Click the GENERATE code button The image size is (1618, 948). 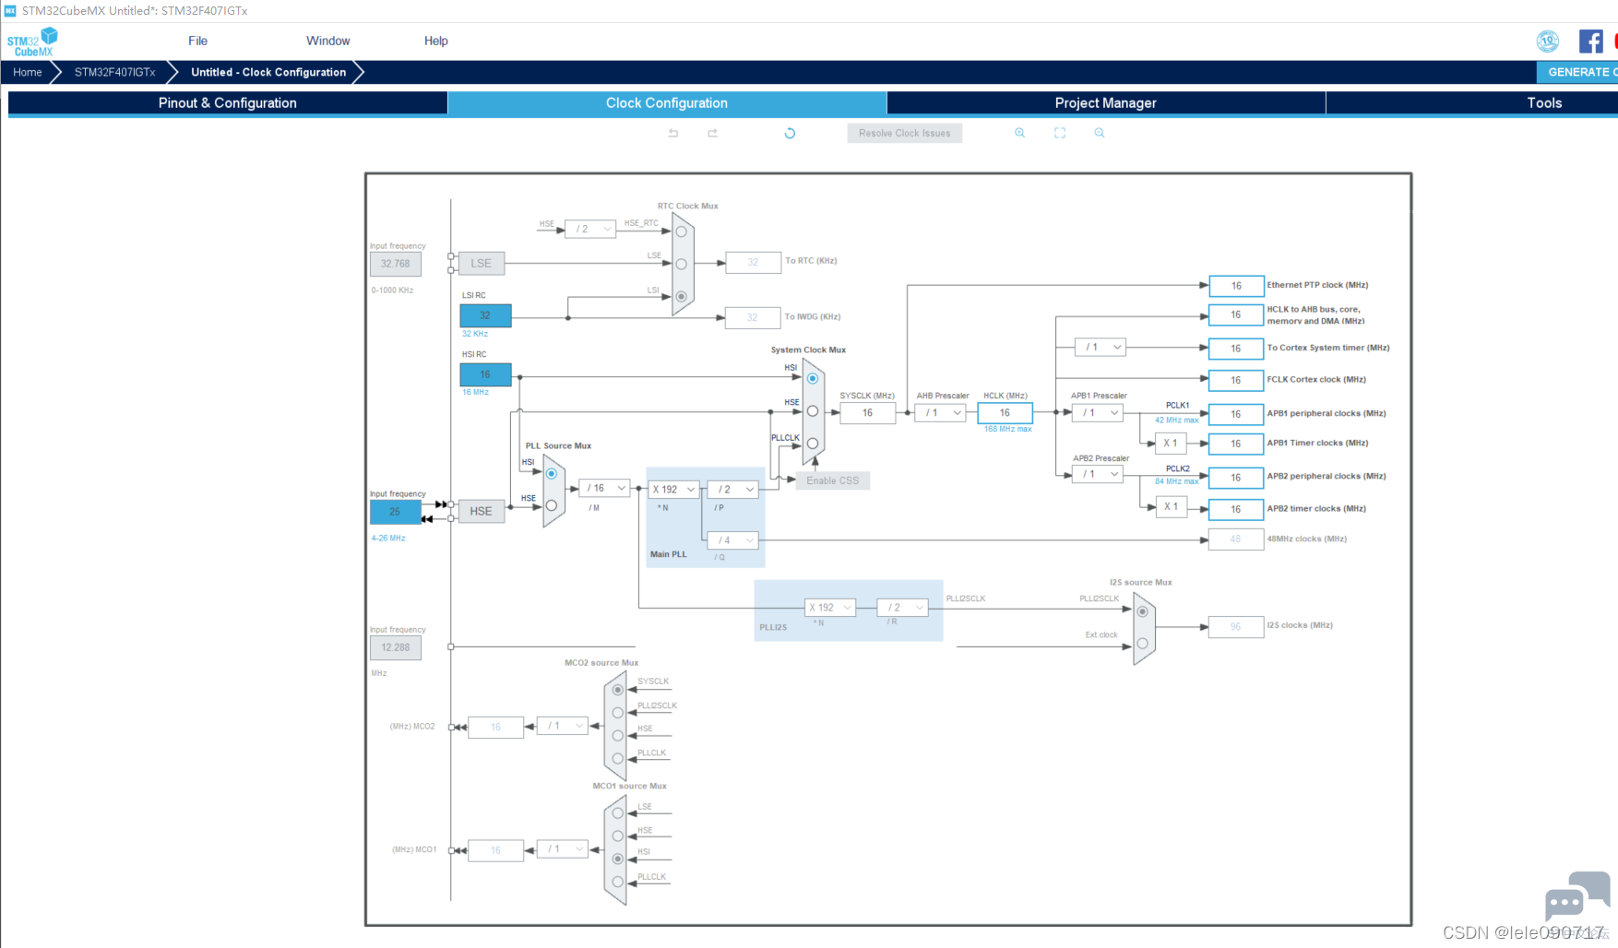click(x=1577, y=72)
